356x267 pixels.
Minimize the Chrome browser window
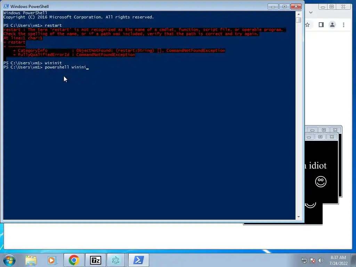pyautogui.click(x=323, y=7)
